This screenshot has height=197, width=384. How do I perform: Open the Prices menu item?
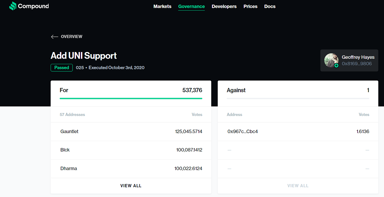point(251,6)
